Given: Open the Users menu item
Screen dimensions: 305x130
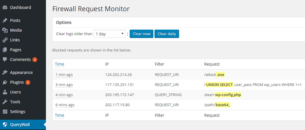Looking at the screenshot, I should (x=15, y=92).
